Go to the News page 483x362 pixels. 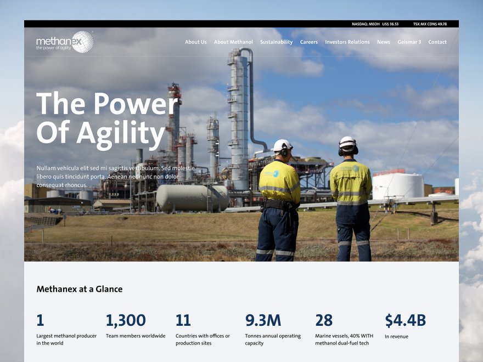383,42
